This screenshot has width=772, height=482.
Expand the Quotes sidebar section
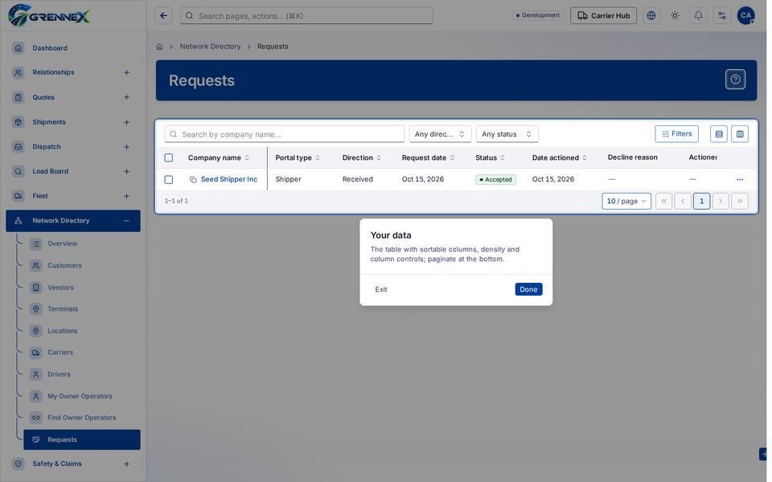click(126, 97)
